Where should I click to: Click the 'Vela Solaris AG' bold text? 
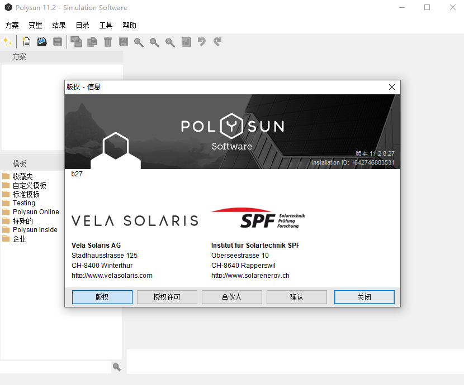pos(96,246)
